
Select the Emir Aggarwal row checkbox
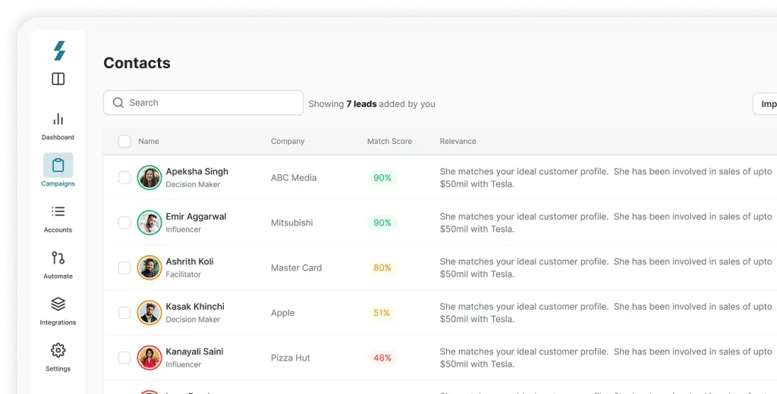(x=124, y=223)
